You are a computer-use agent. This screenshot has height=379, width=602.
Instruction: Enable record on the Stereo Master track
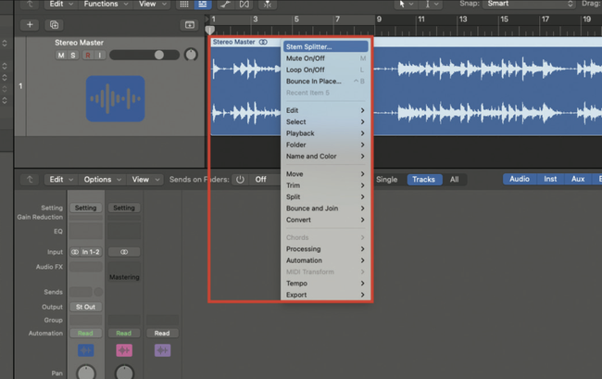coord(87,56)
